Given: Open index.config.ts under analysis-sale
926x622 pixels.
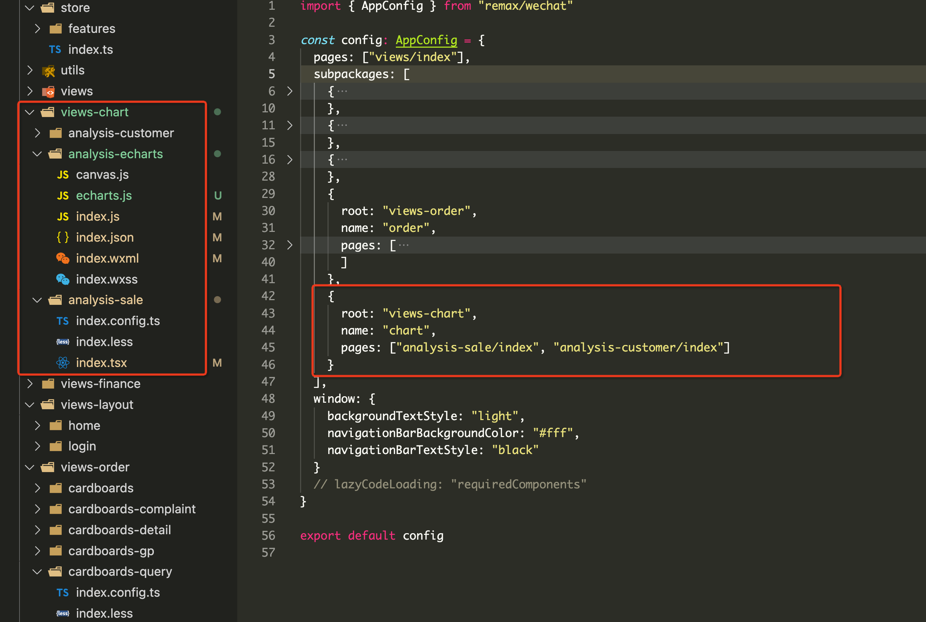Looking at the screenshot, I should pos(117,321).
